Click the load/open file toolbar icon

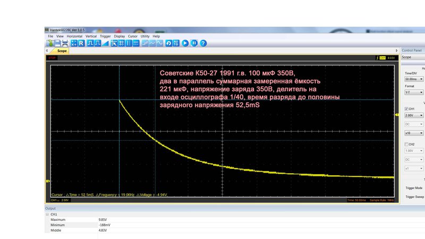click(x=50, y=43)
